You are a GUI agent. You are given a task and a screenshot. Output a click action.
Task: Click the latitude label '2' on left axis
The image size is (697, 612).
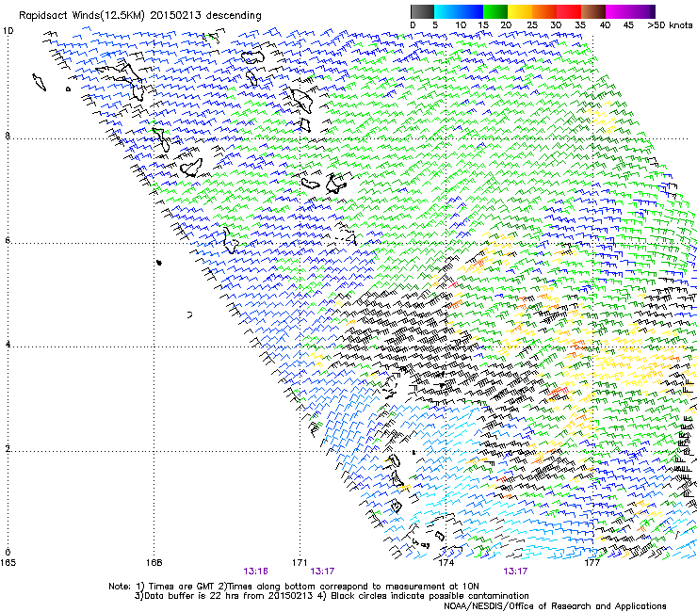tap(8, 449)
